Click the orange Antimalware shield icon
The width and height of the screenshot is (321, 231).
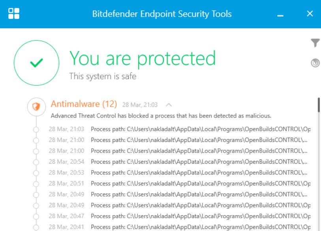point(36,107)
